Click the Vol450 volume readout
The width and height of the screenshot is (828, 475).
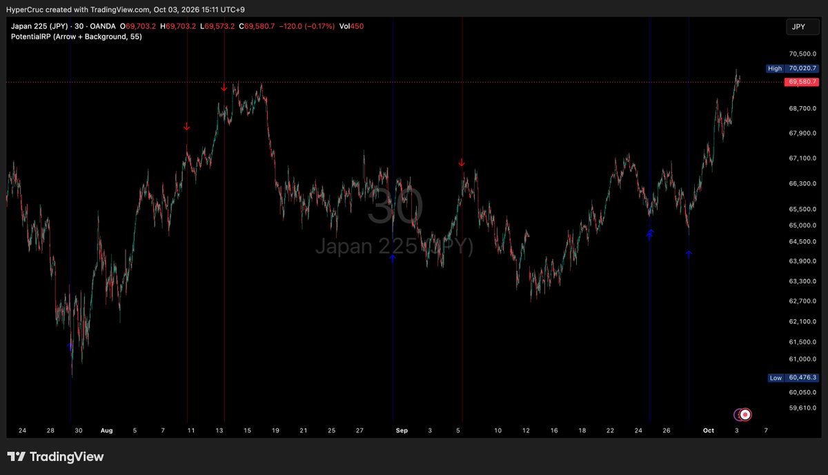coord(352,26)
